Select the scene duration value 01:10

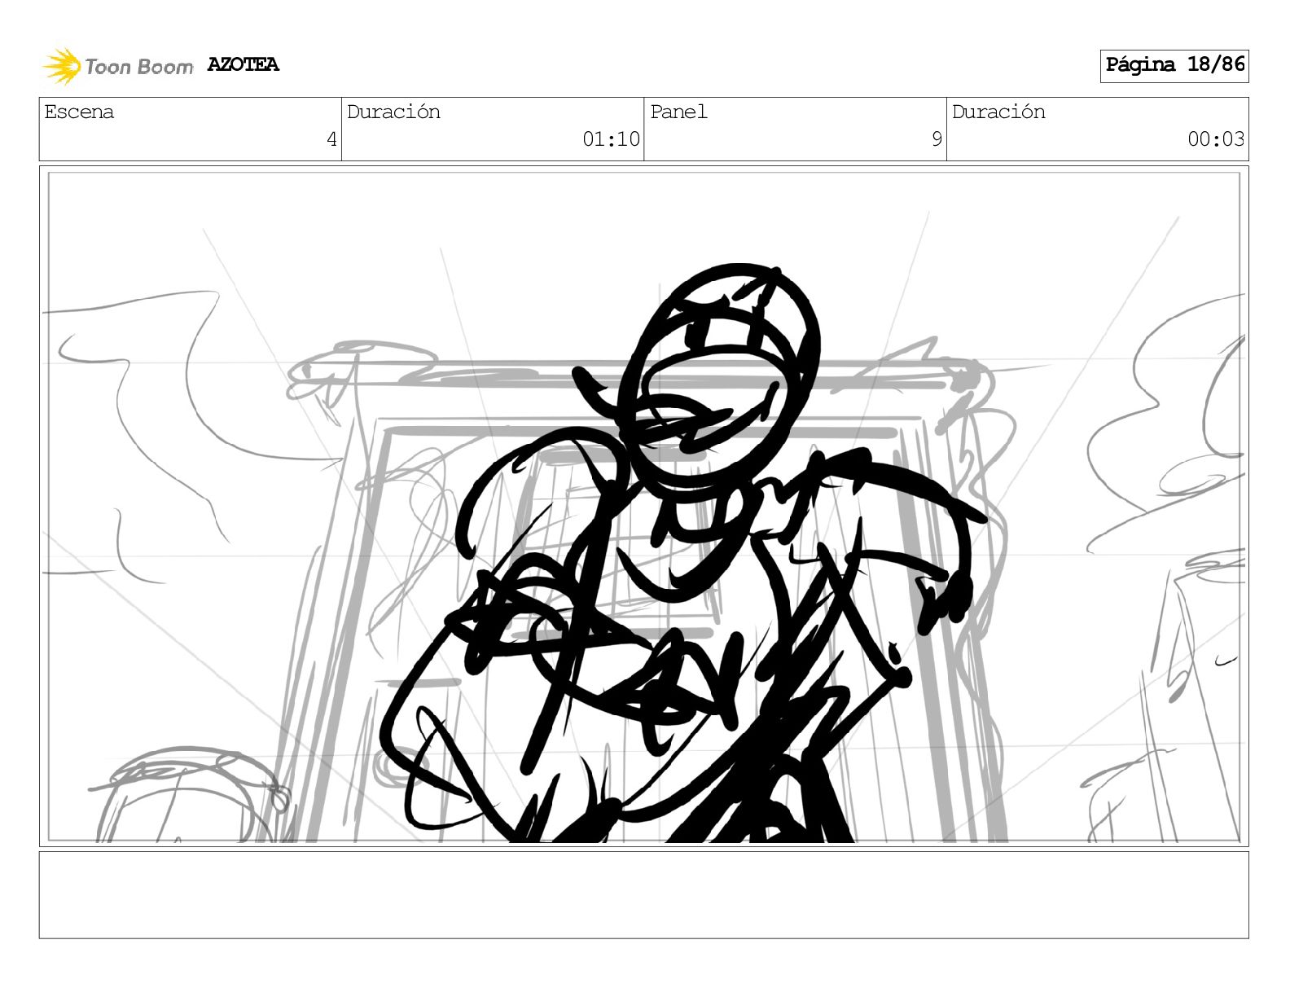tap(611, 139)
